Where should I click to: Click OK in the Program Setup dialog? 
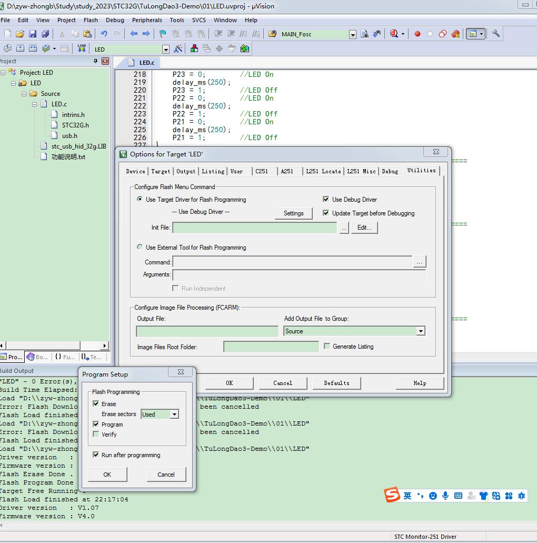tap(107, 475)
